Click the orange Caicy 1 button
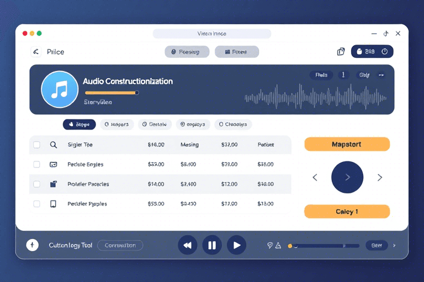This screenshot has width=424, height=282. [347, 211]
